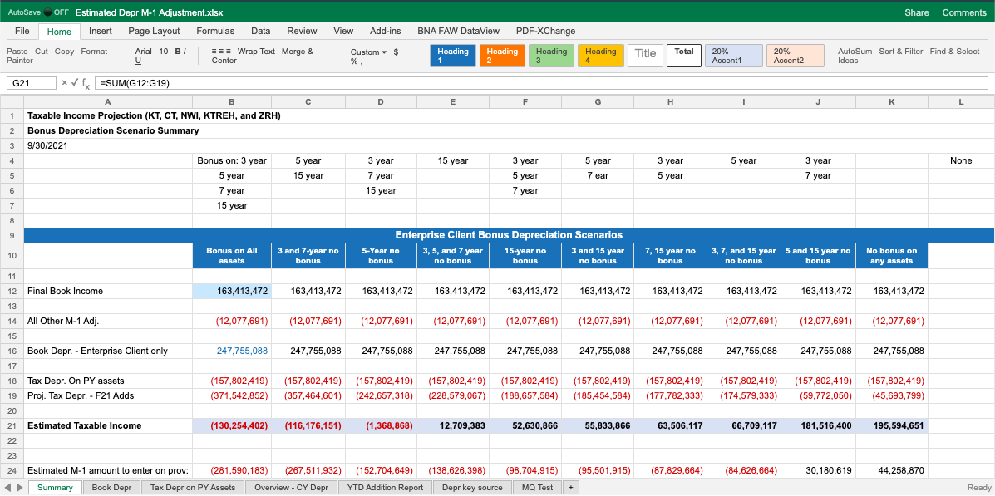Apply percent number format

click(x=354, y=61)
